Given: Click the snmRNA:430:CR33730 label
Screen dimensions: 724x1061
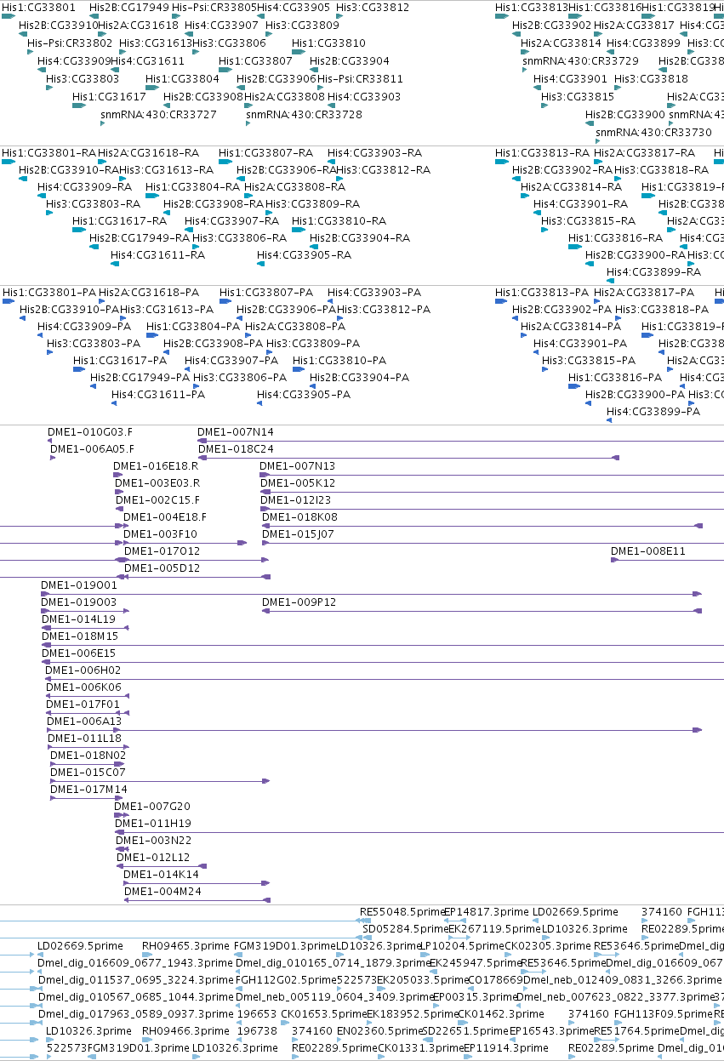Looking at the screenshot, I should point(653,132).
